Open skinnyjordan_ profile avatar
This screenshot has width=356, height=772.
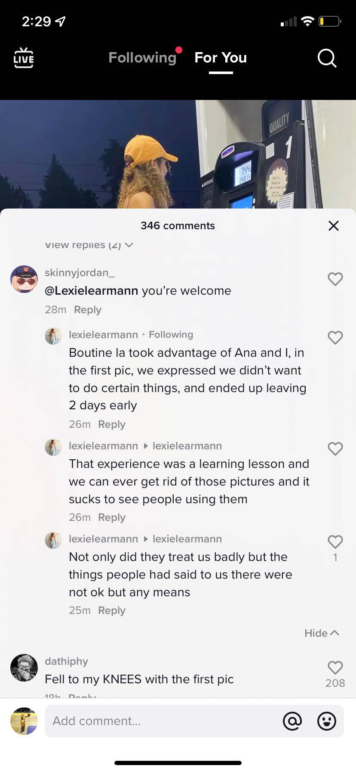[24, 279]
